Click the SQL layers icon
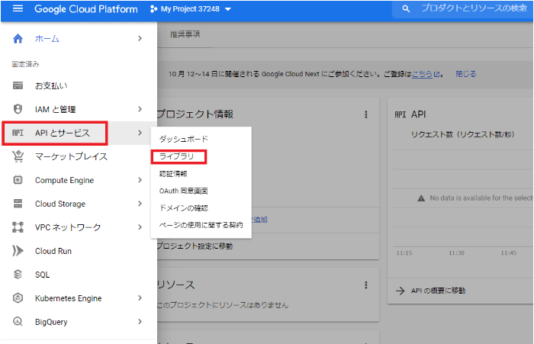The width and height of the screenshot is (534, 344). pos(18,275)
